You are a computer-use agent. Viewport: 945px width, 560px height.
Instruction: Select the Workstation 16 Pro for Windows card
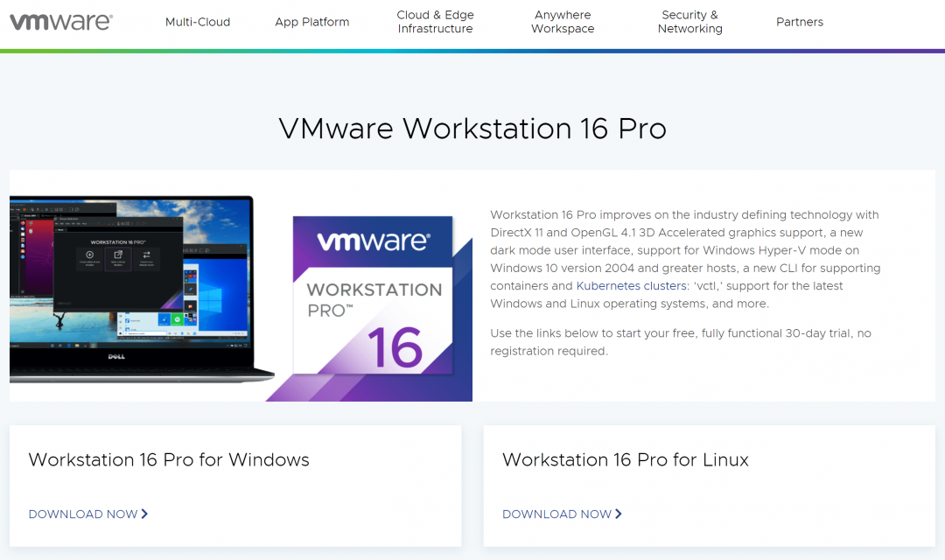tap(234, 486)
